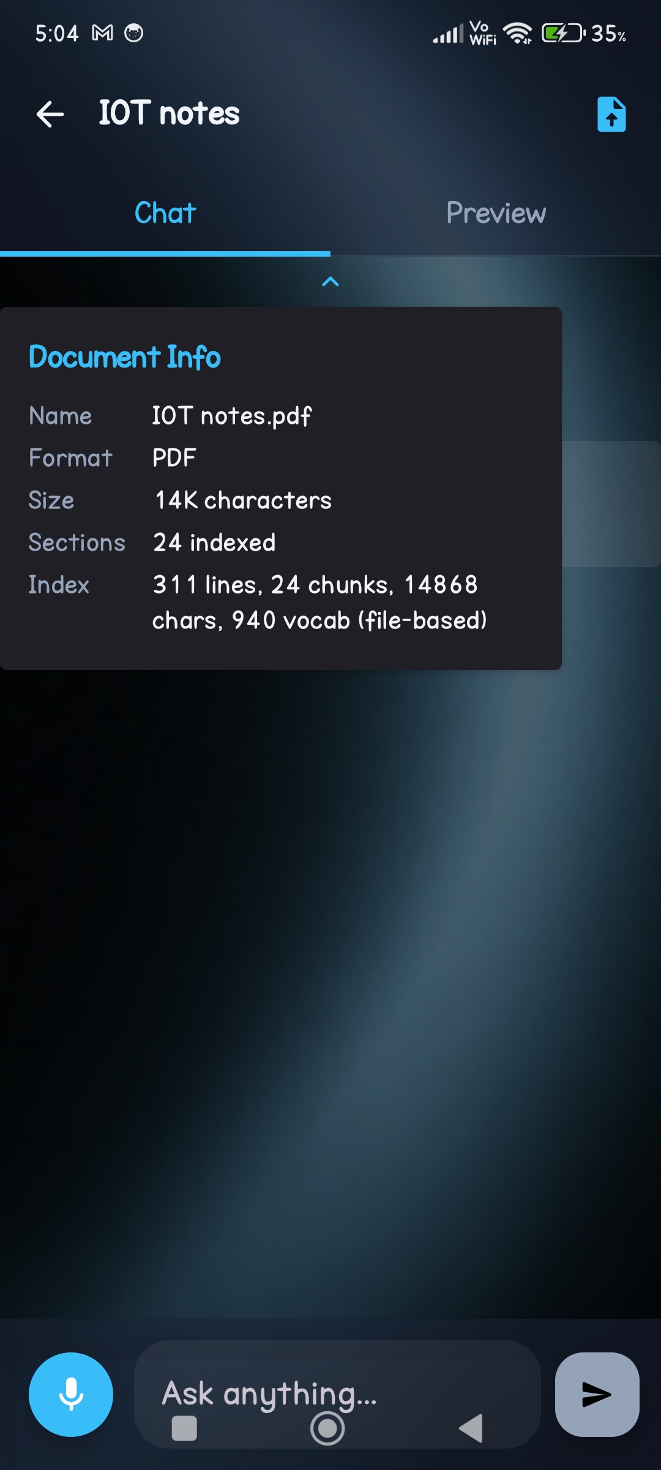
Task: Tap the send arrow button
Action: (x=597, y=1394)
